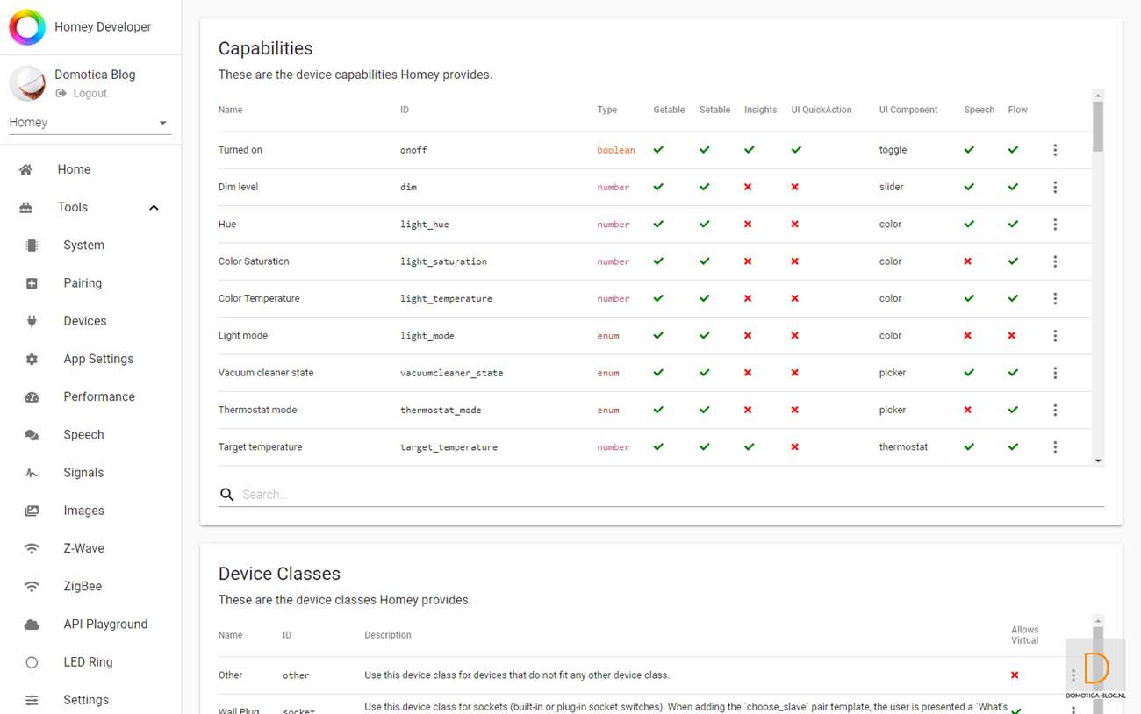The image size is (1141, 714).
Task: Click the Signals waveform icon
Action: click(x=32, y=473)
